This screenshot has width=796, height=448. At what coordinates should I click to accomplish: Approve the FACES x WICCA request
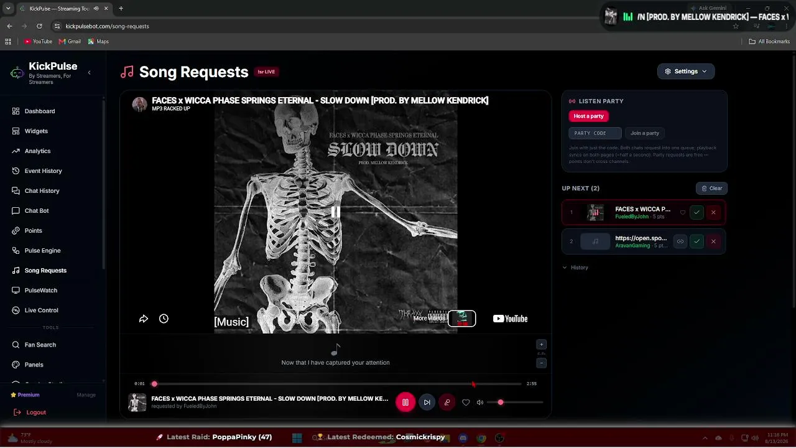[x=696, y=213]
